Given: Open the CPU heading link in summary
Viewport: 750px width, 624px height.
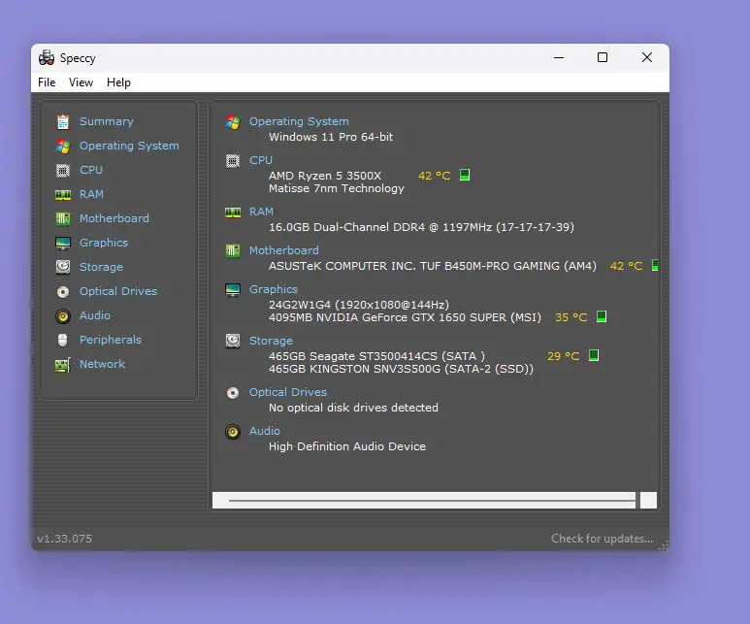Looking at the screenshot, I should [261, 160].
